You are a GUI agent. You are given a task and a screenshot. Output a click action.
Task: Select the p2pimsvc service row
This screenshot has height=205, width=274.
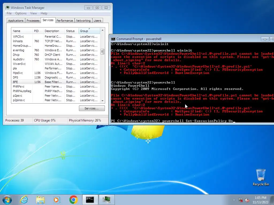click(56, 100)
